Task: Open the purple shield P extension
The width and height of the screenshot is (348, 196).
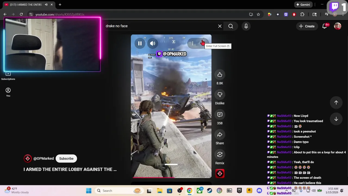Action: tap(286, 14)
